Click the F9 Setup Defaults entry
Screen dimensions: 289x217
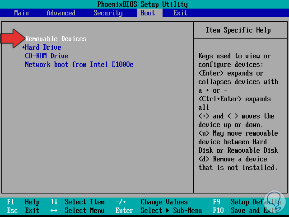point(247,202)
